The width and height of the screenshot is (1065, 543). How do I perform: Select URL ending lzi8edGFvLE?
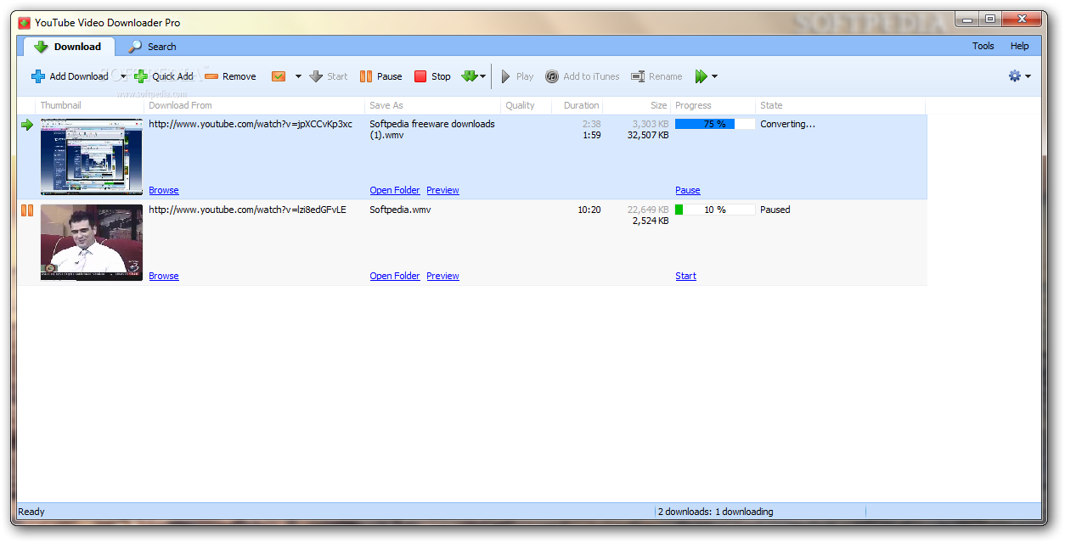[247, 210]
